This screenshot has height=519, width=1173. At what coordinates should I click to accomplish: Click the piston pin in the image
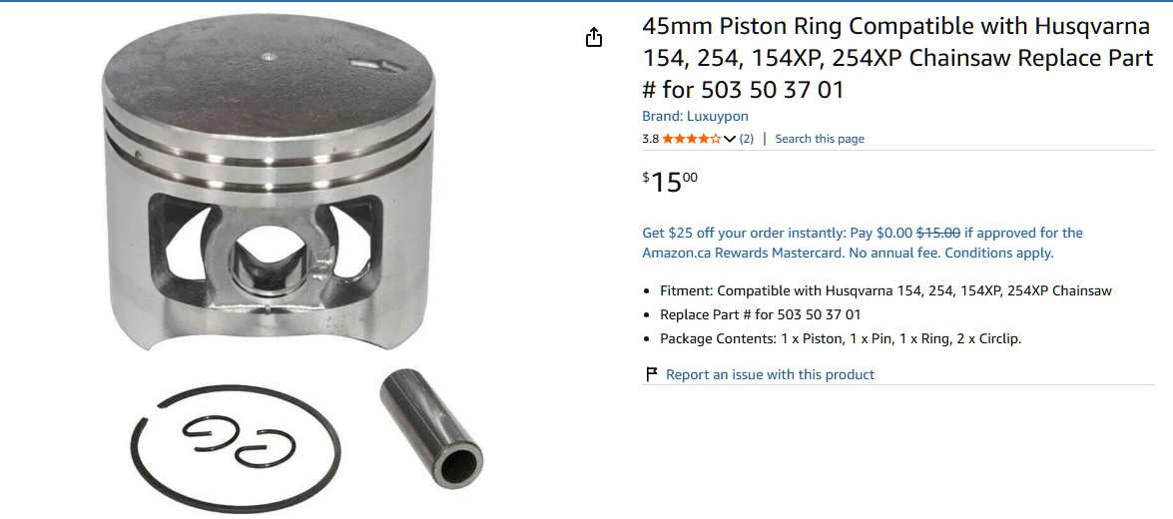pyautogui.click(x=431, y=428)
